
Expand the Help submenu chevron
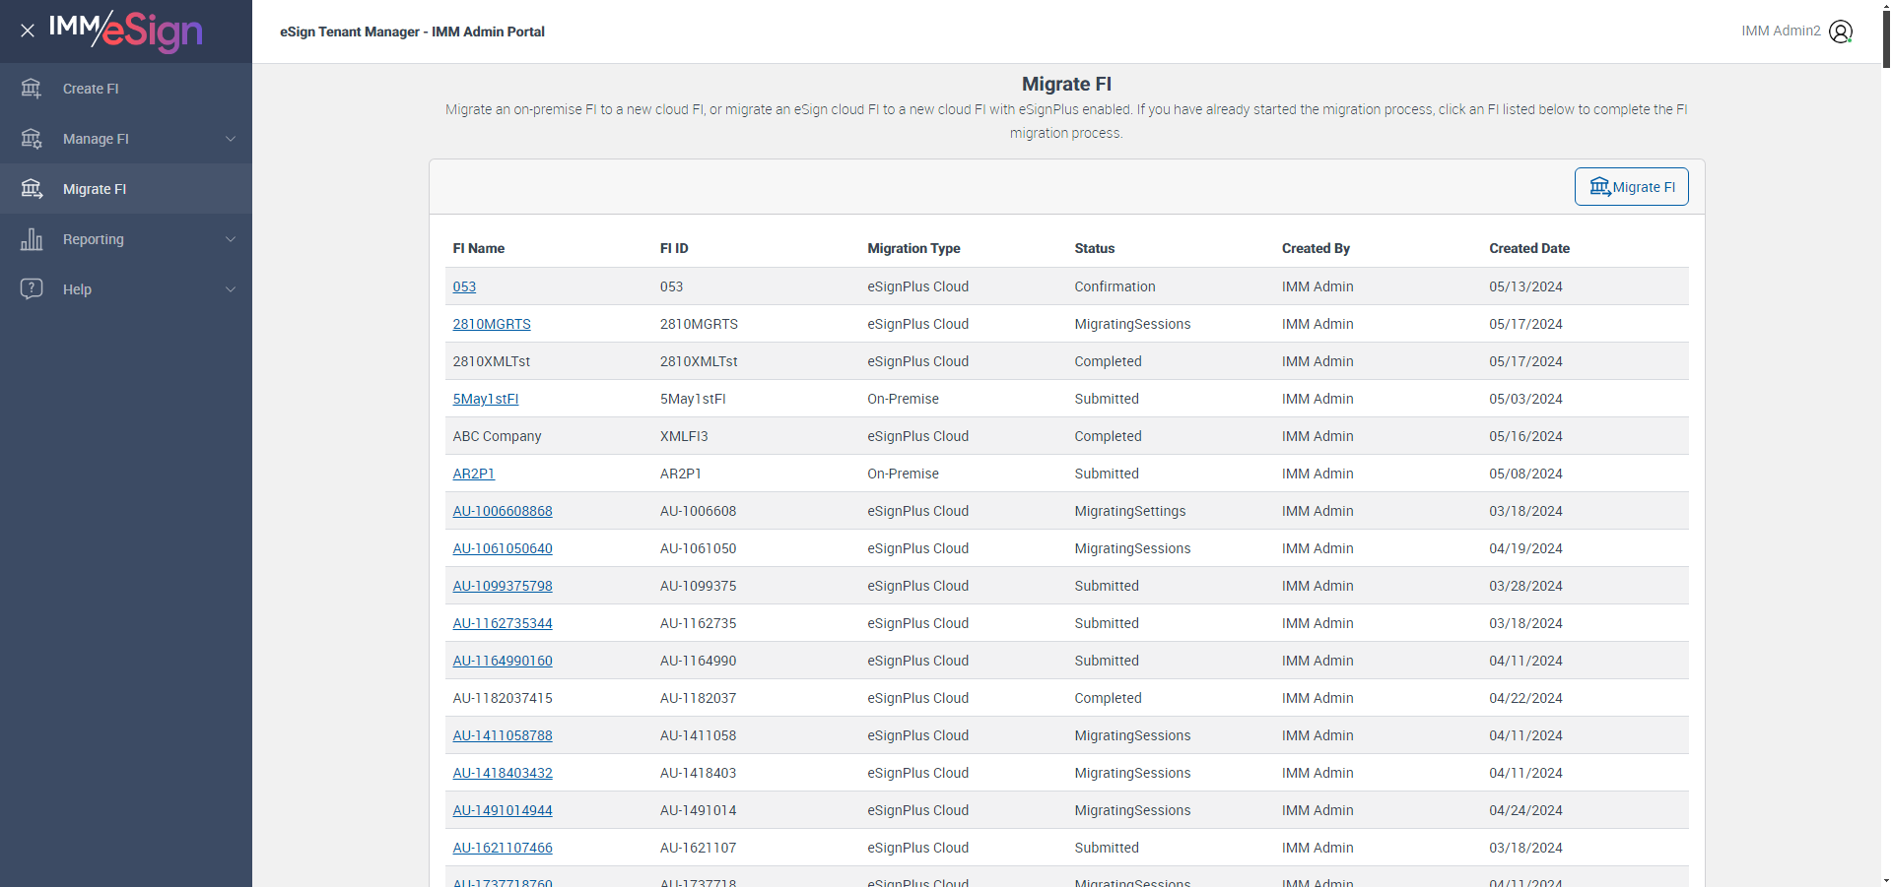click(231, 289)
